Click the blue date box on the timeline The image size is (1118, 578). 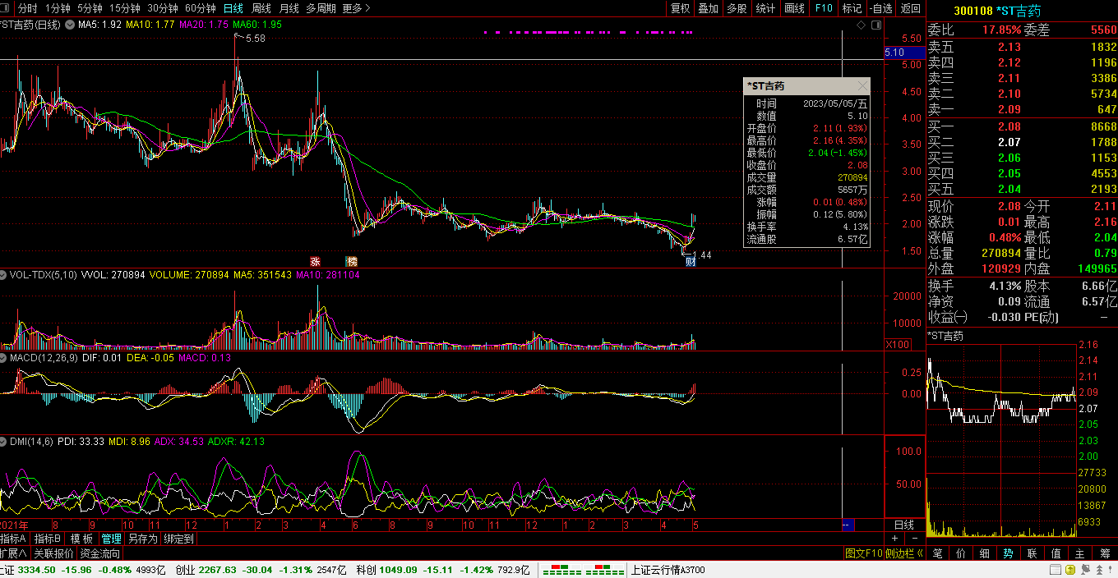pyautogui.click(x=848, y=525)
